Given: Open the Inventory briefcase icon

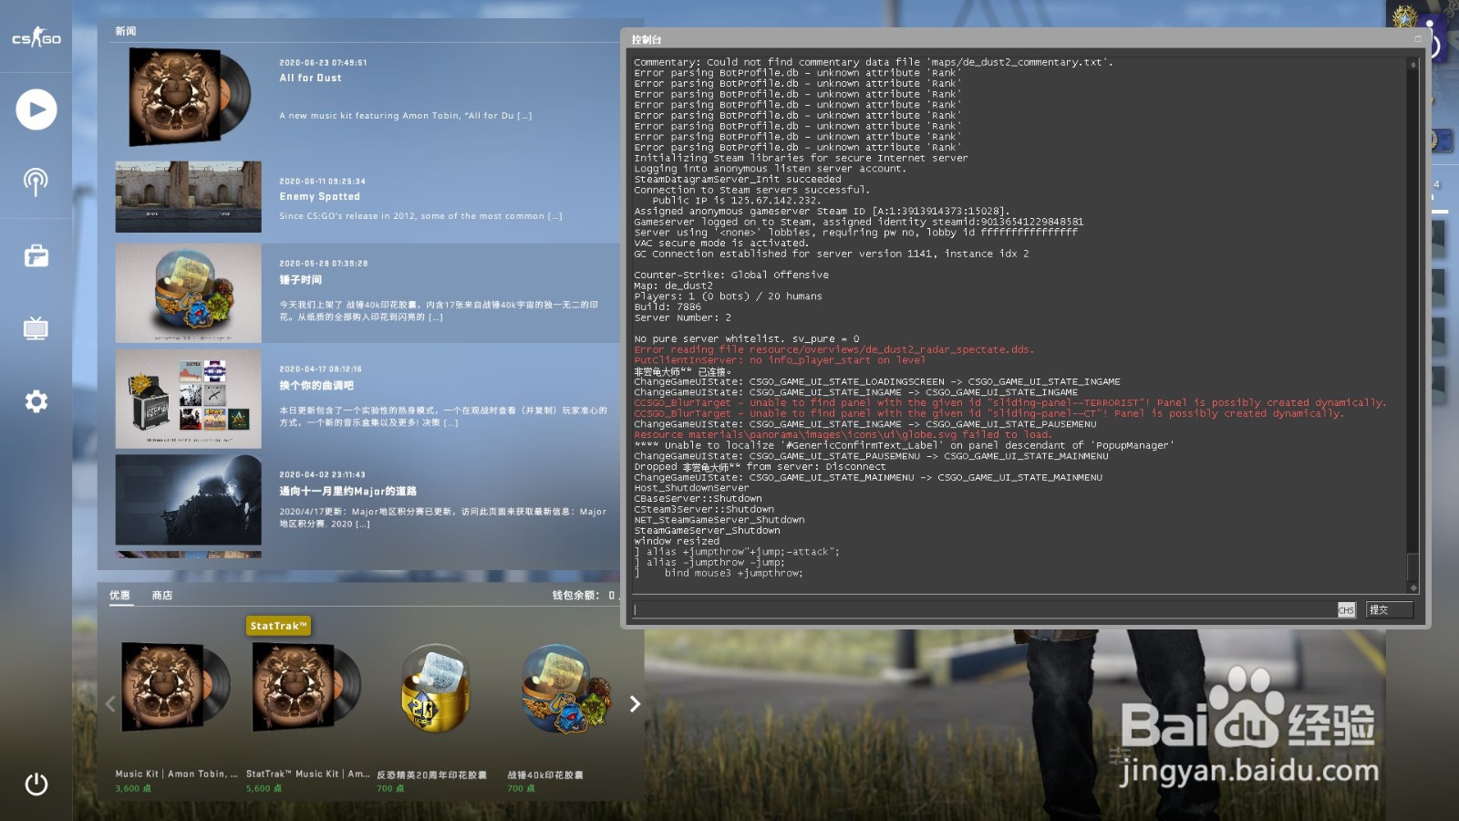Looking at the screenshot, I should tap(36, 255).
